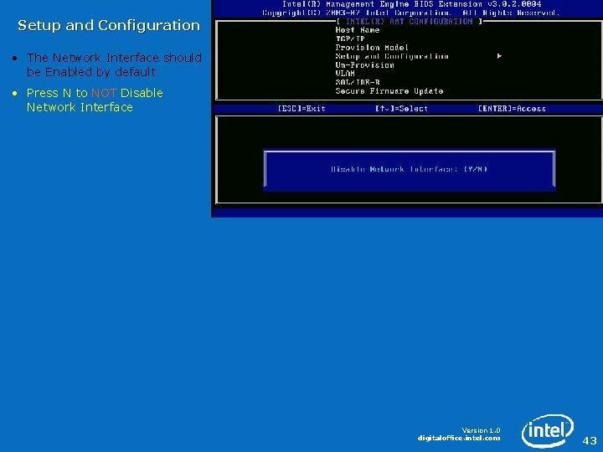The width and height of the screenshot is (603, 452).
Task: Click the Management Engine BIOS Extension title
Action: click(412, 4)
